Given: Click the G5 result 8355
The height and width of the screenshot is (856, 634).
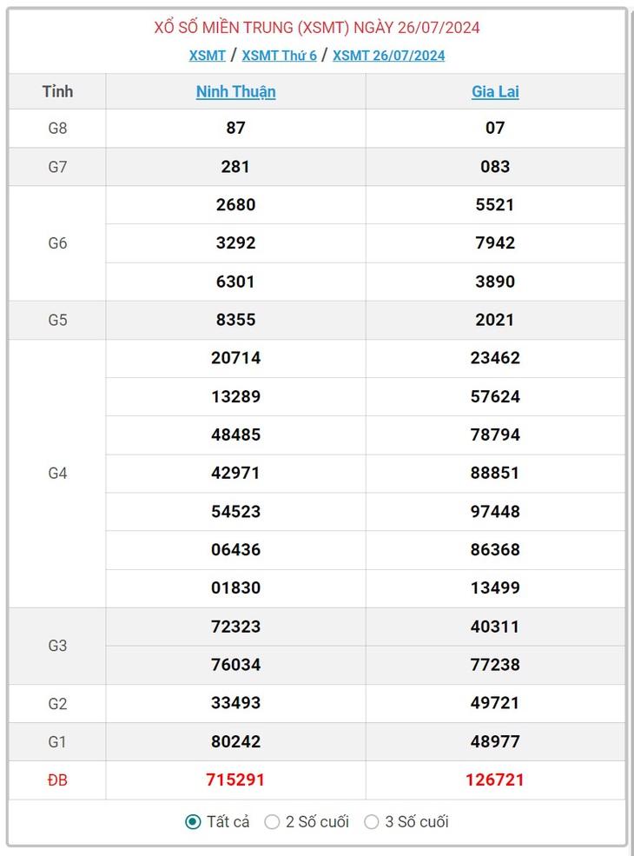Looking at the screenshot, I should (235, 319).
